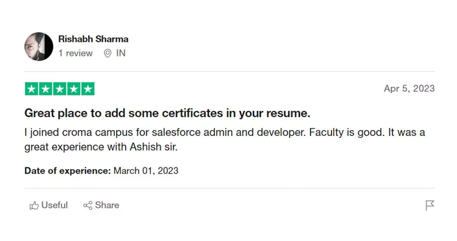Click the "1 review" count text
Image resolution: width=457 pixels, height=241 pixels.
coord(76,53)
